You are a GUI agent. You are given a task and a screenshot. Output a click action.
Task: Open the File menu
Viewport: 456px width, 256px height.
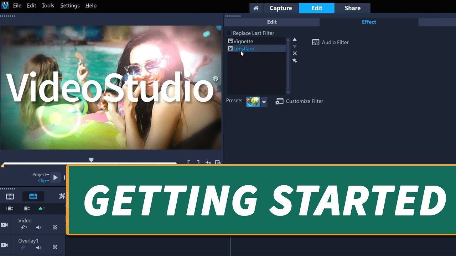click(17, 6)
